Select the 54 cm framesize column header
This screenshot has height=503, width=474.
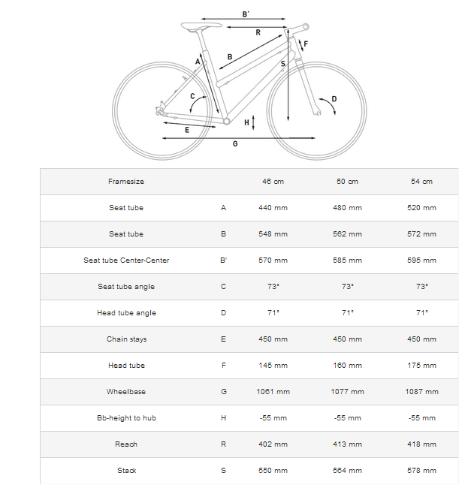coord(421,182)
